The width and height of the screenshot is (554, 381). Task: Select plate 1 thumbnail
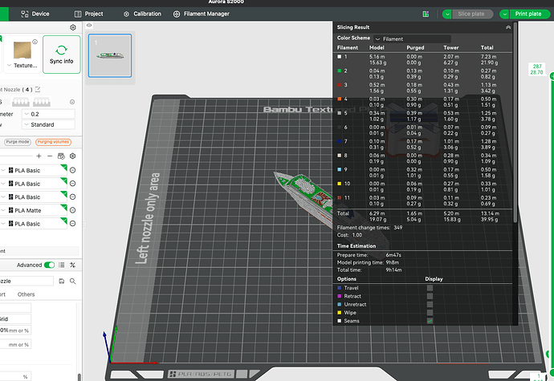pos(110,55)
